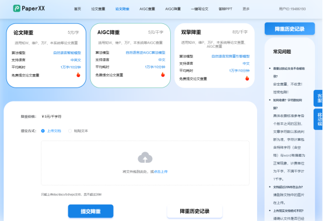The width and height of the screenshot is (323, 221).
Task: Open the 客服 side tab
Action: pos(319,98)
